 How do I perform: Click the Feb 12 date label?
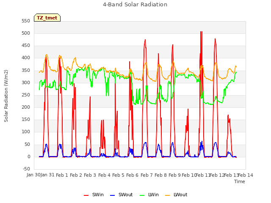click(217, 175)
